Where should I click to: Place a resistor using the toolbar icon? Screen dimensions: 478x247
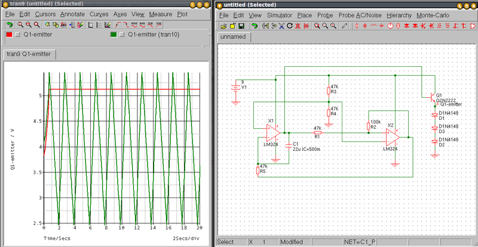[357, 26]
